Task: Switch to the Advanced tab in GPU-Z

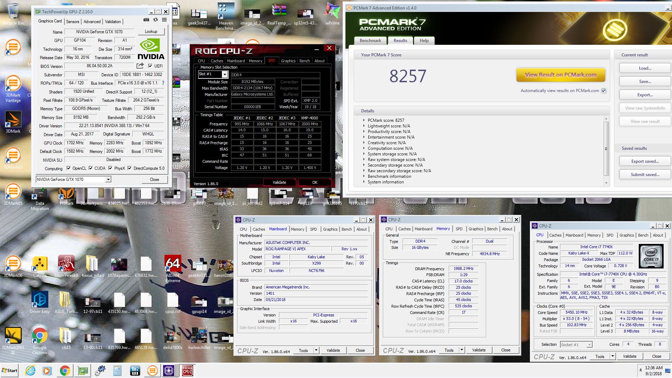Action: (x=92, y=21)
